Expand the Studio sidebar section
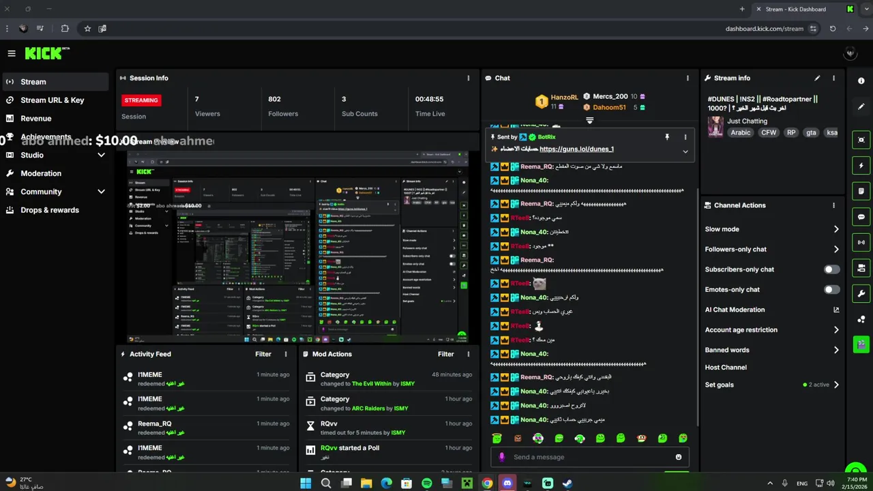The width and height of the screenshot is (873, 491). pos(101,155)
